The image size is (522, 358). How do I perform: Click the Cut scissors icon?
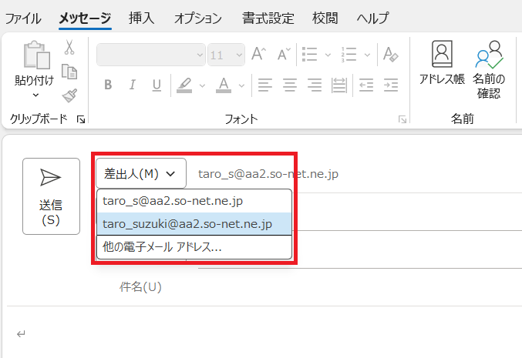click(69, 48)
